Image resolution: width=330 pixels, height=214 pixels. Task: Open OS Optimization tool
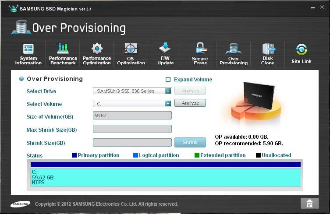click(131, 54)
